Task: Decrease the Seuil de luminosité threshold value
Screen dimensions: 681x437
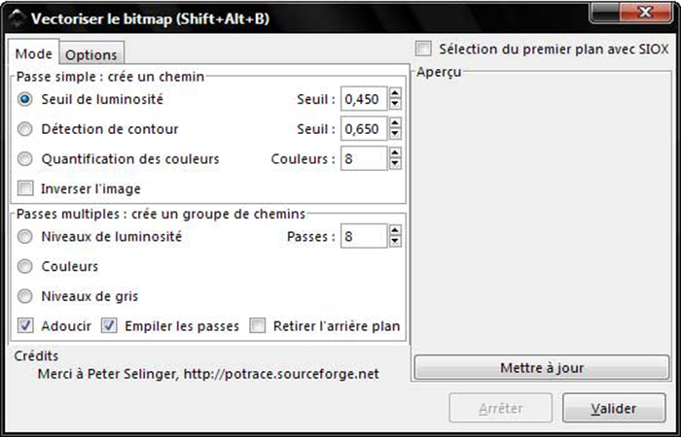Action: [395, 104]
